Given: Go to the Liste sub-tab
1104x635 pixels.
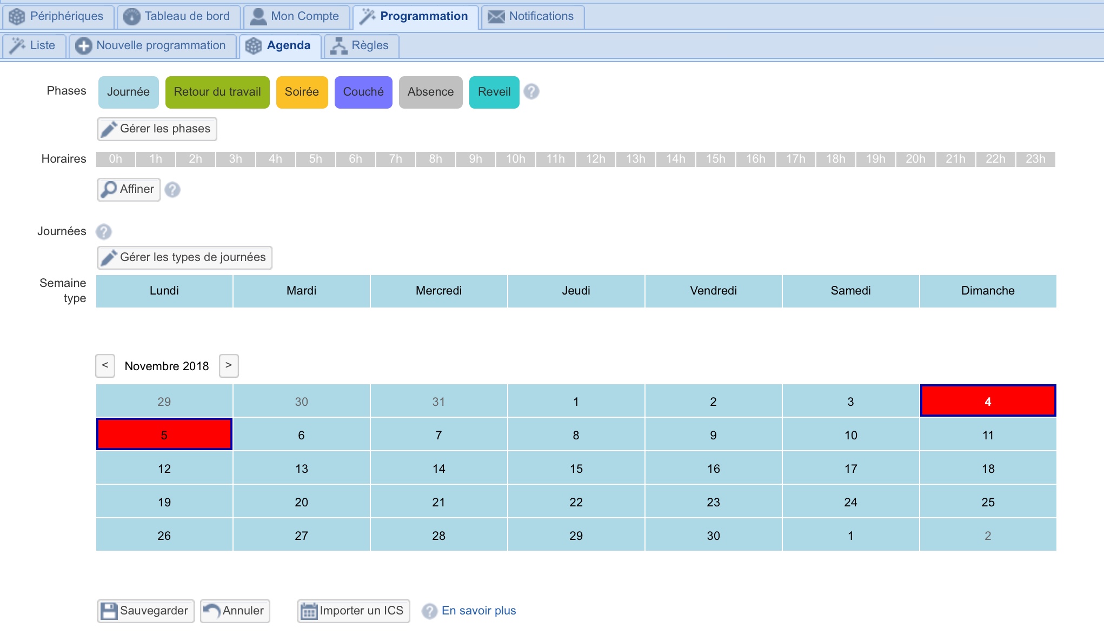Looking at the screenshot, I should point(34,45).
